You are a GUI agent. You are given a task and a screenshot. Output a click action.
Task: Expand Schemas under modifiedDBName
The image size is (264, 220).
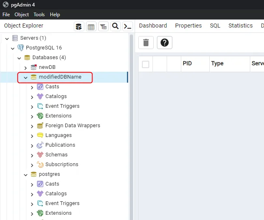(32, 155)
